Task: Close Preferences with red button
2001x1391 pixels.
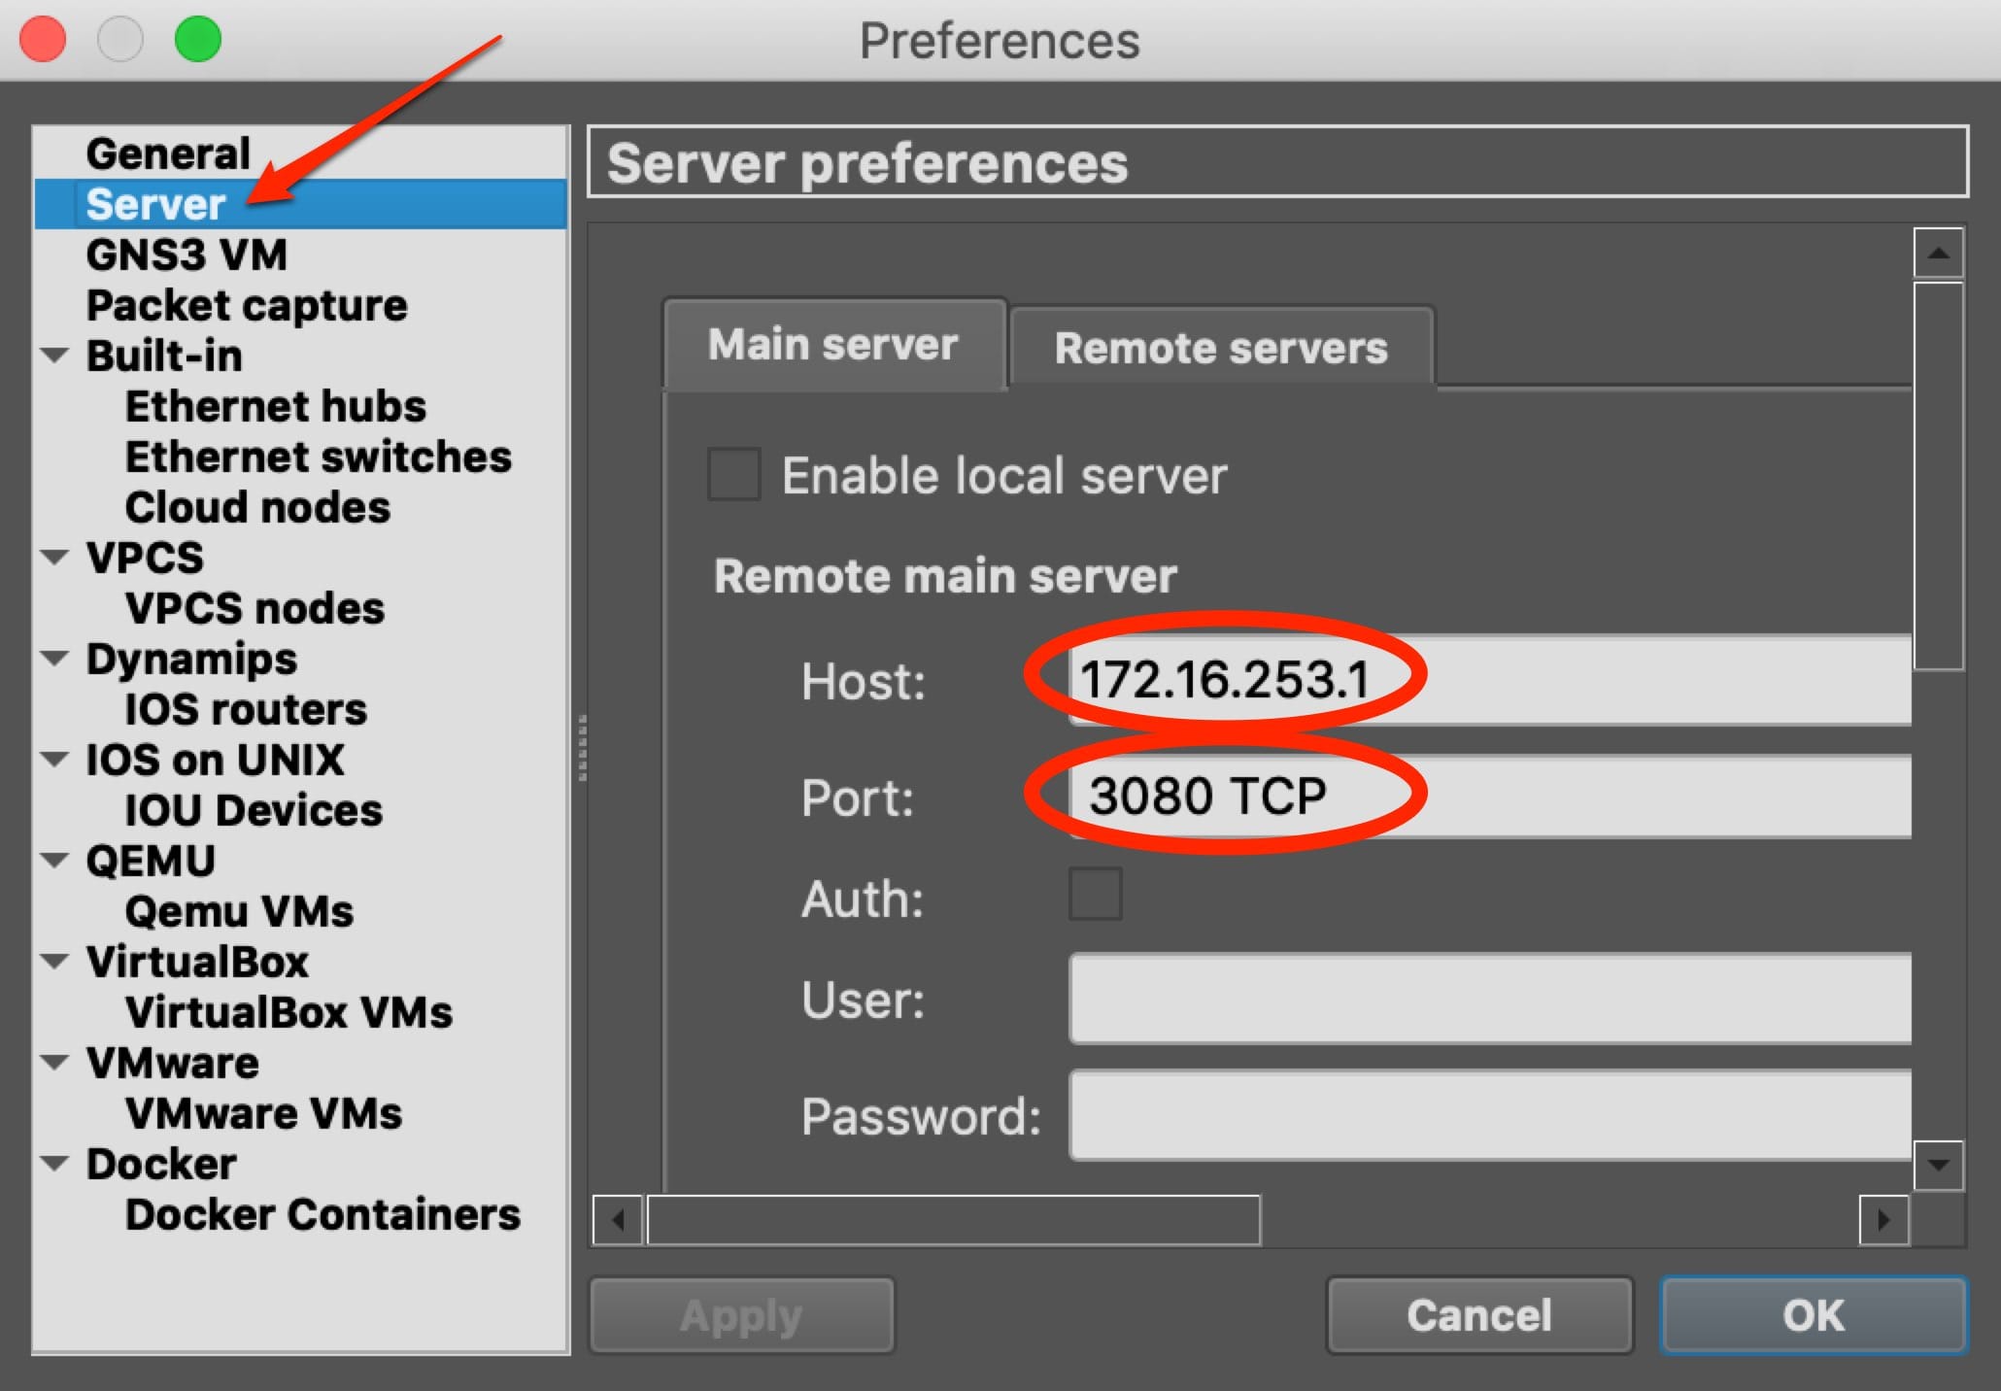Action: click(43, 40)
